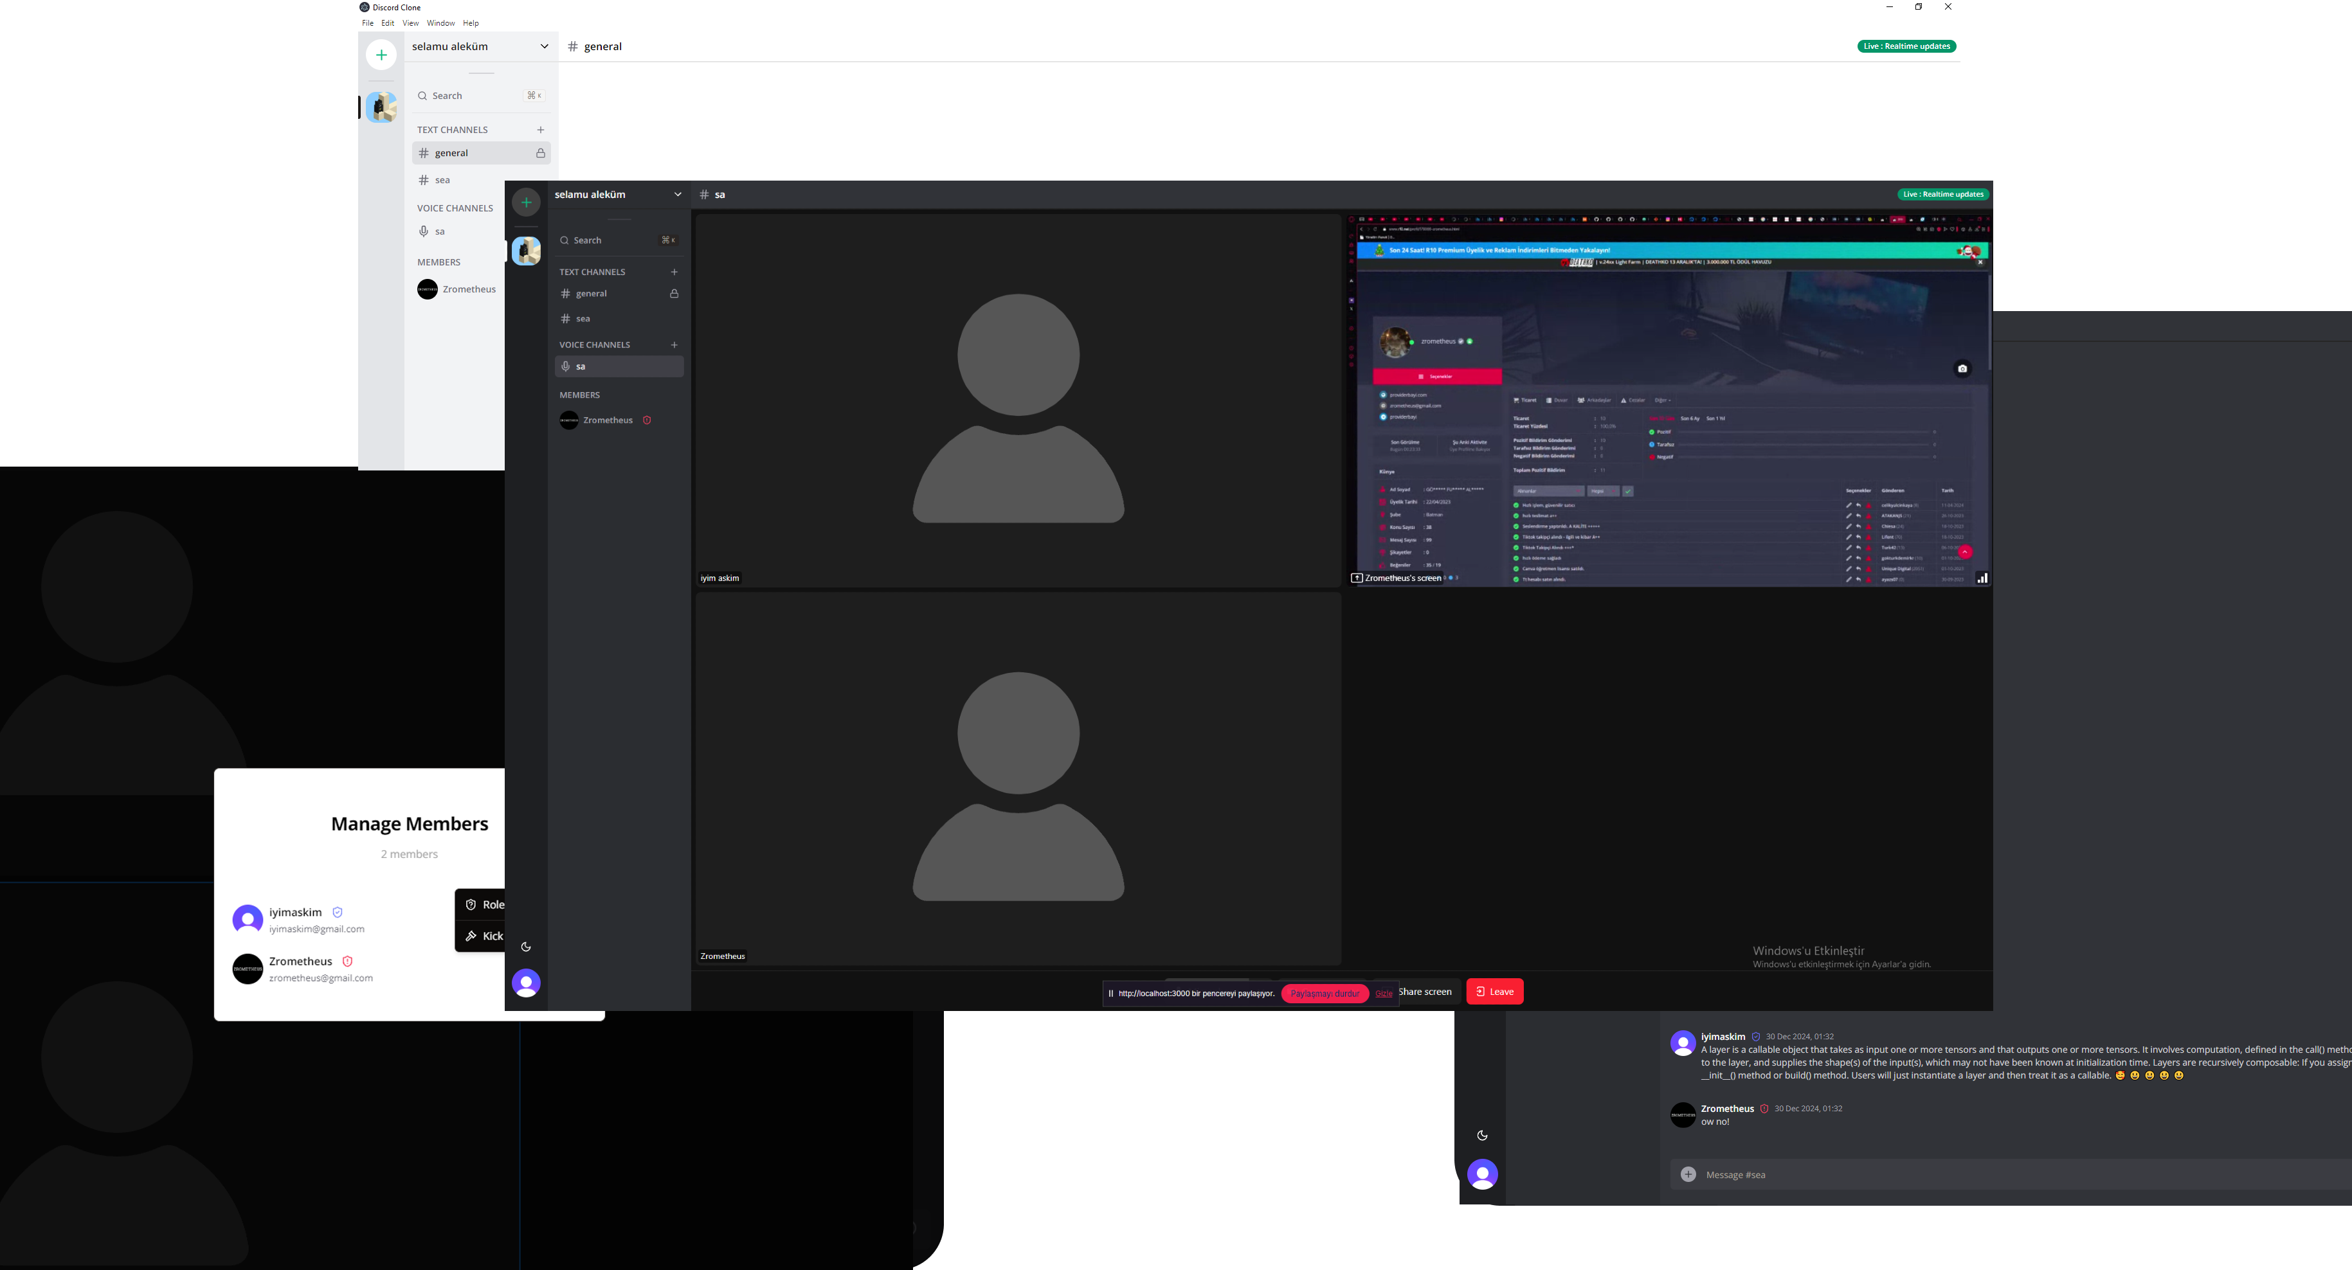Open the View menu

point(411,22)
